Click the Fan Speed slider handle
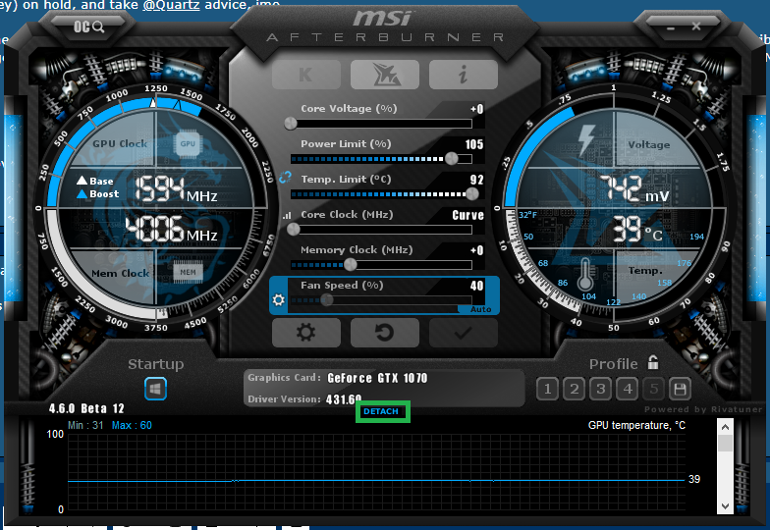This screenshot has height=530, width=770. coord(326,300)
